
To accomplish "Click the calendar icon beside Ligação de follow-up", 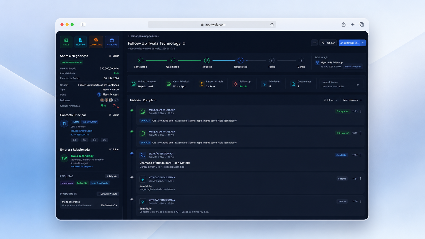I will click(x=317, y=63).
